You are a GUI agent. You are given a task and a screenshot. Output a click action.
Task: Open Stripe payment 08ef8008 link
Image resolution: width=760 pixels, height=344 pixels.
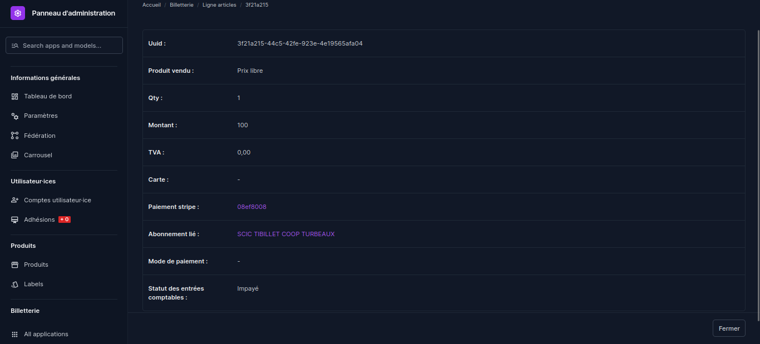[251, 207]
